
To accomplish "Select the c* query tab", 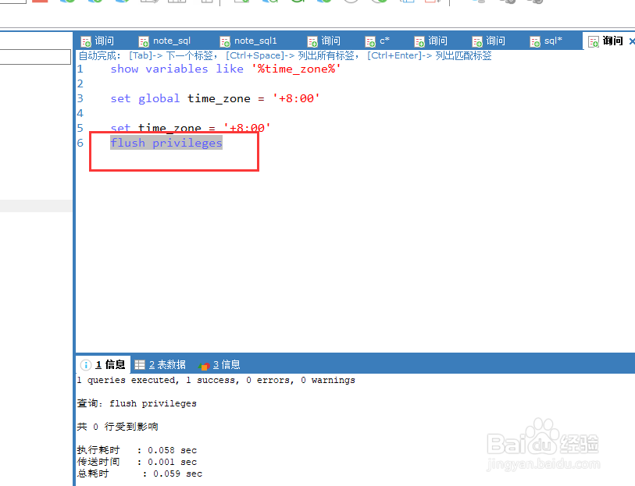I will pyautogui.click(x=381, y=40).
